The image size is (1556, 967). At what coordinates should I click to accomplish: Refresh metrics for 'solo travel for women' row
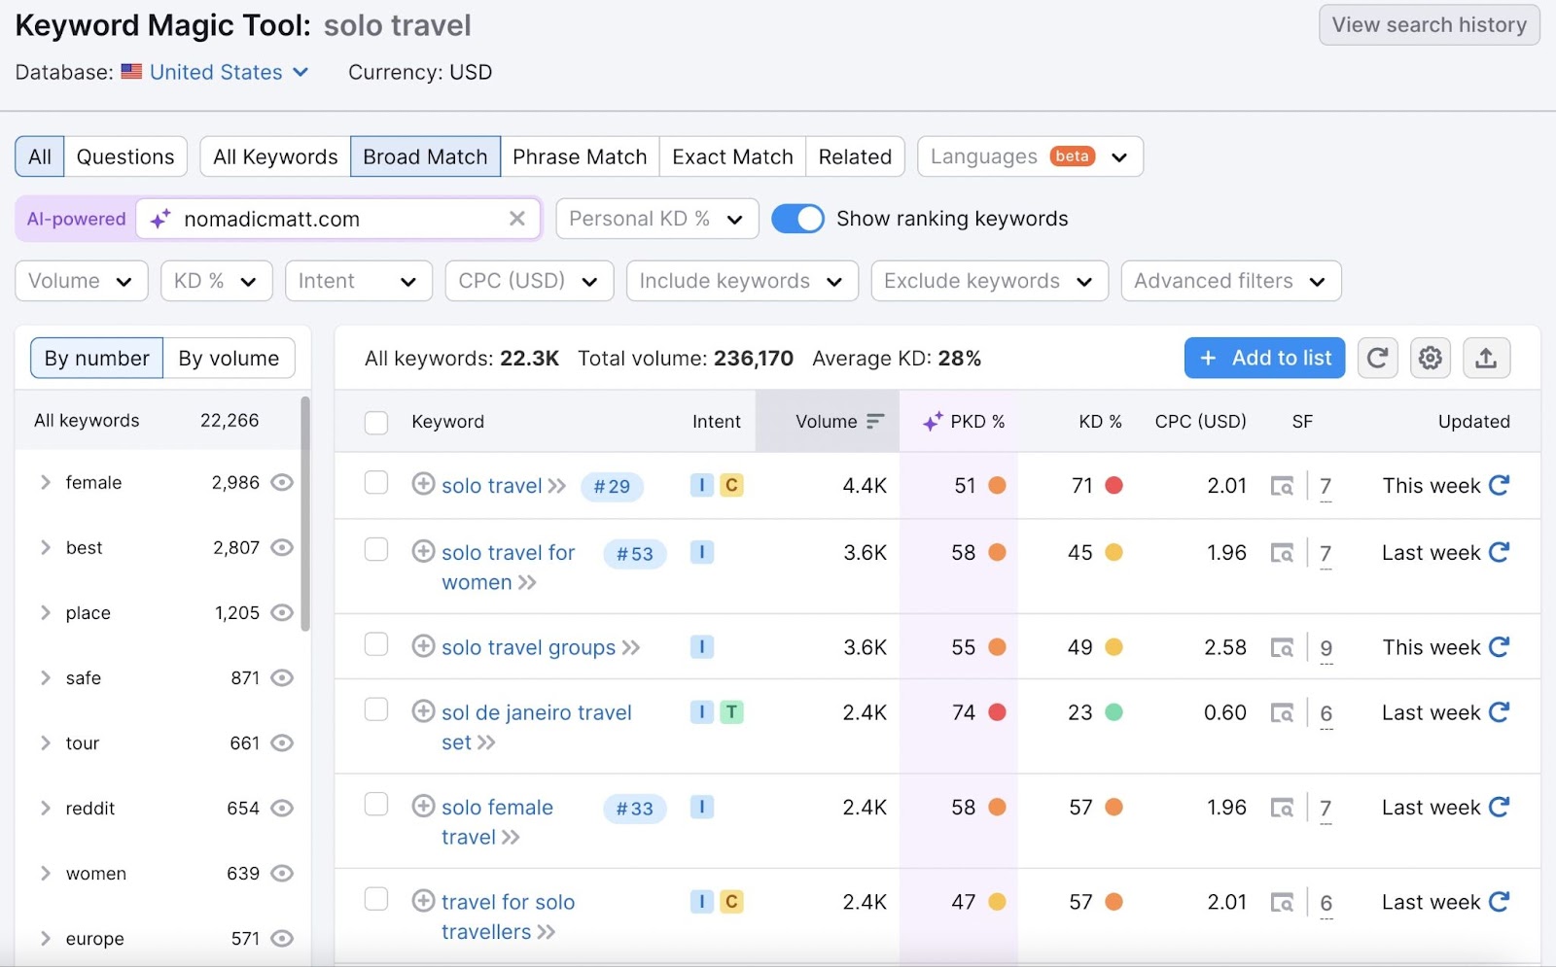coord(1499,552)
